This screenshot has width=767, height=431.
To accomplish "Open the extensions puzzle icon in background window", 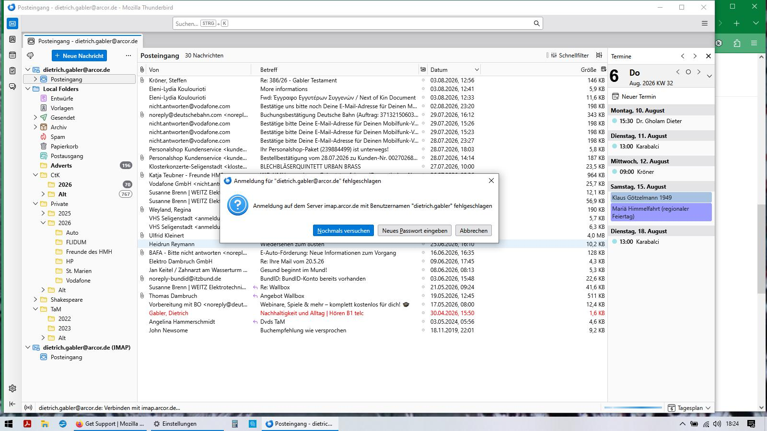I will pyautogui.click(x=737, y=43).
